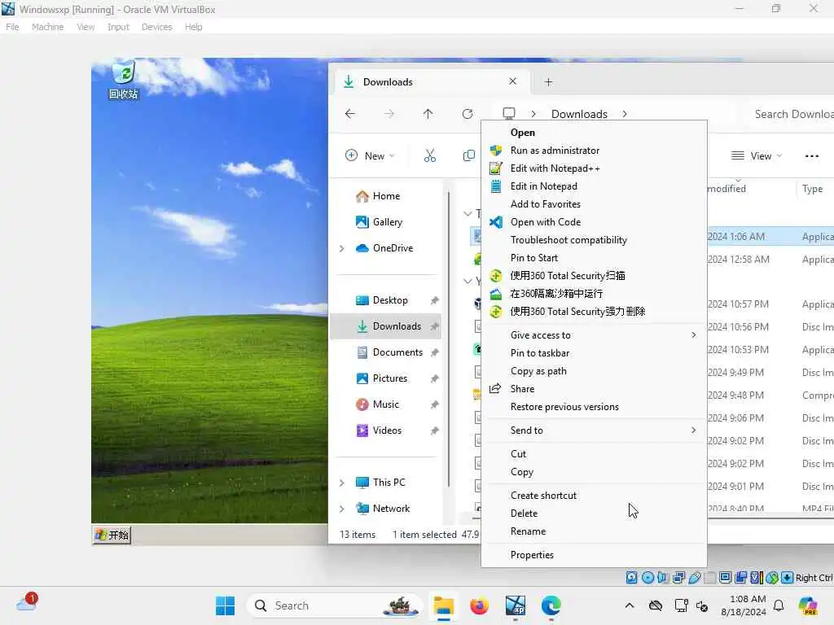Choose Edit with Notepad++
This screenshot has width=834, height=625.
[x=594, y=168]
